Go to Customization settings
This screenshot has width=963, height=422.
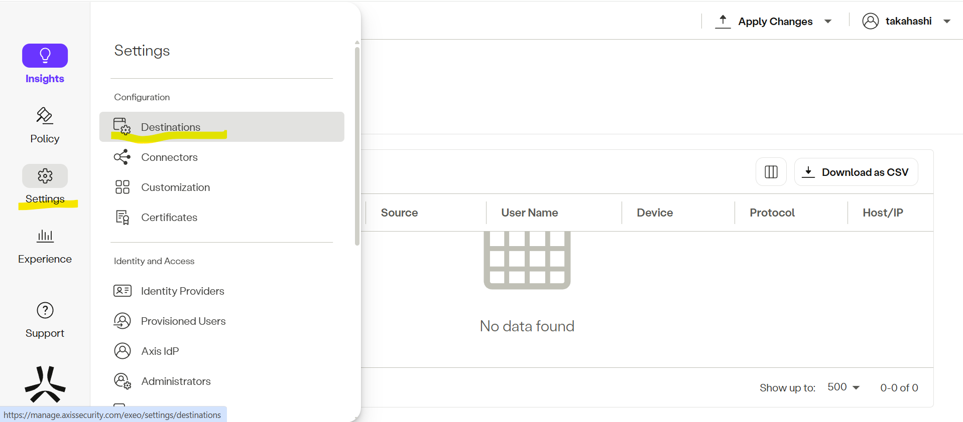175,187
